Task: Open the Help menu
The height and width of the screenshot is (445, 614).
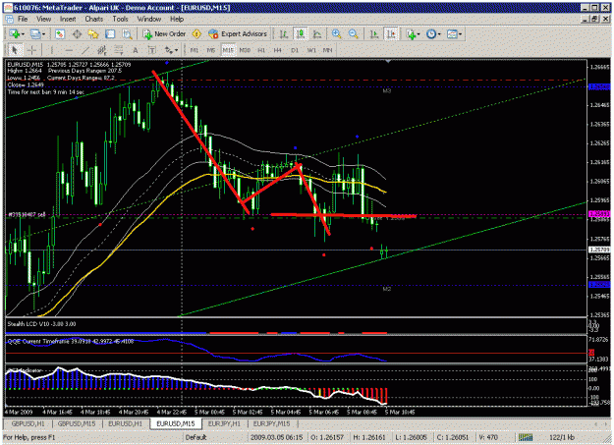Action: 177,19
